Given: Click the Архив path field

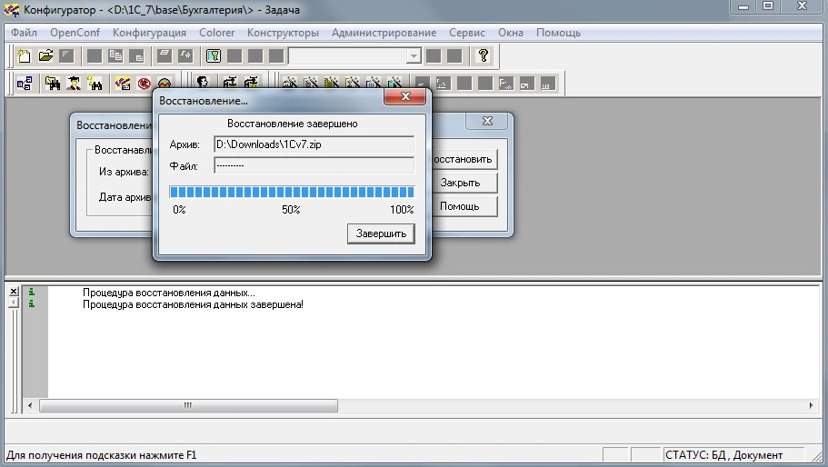Looking at the screenshot, I should [314, 144].
